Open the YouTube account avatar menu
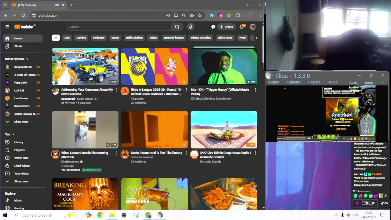Image resolution: width=391 pixels, height=220 pixels. 253,27
